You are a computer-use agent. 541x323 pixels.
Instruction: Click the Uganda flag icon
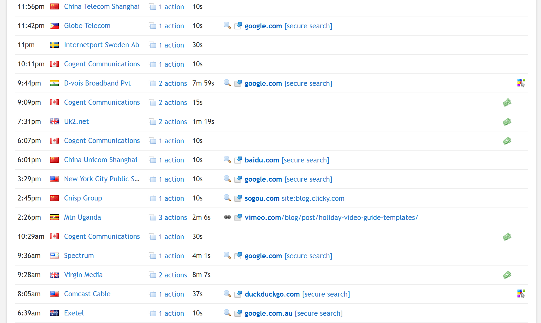pyautogui.click(x=54, y=217)
